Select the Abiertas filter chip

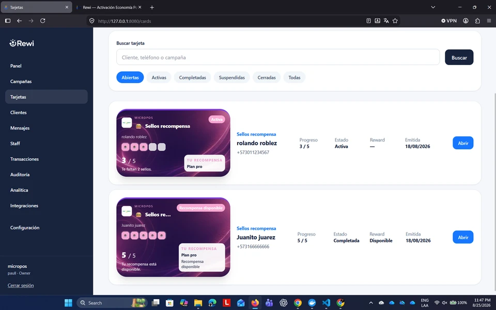(130, 77)
